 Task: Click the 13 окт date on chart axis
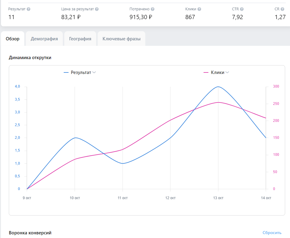[218, 198]
